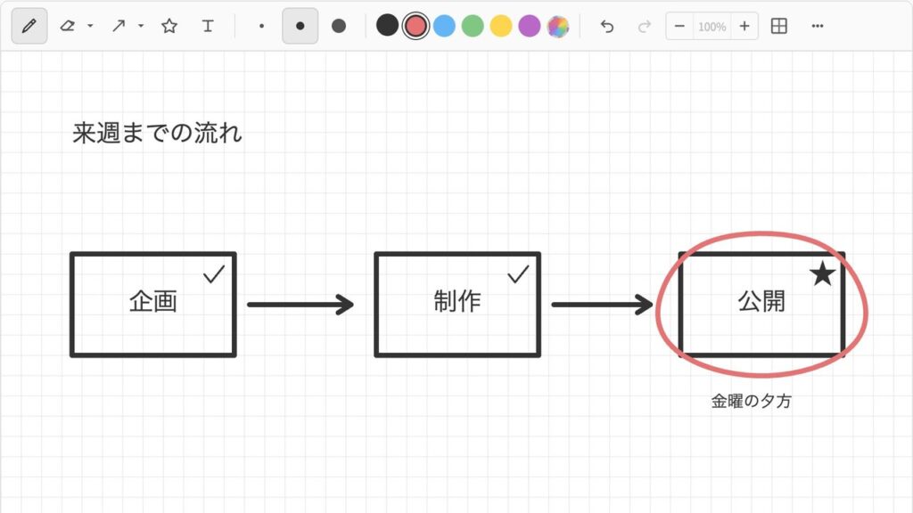
Task: Pick the blue color swatch
Action: point(444,26)
